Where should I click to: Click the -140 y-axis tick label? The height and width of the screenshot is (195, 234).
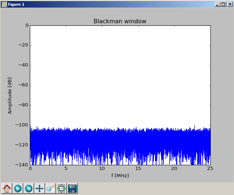coord(21,164)
